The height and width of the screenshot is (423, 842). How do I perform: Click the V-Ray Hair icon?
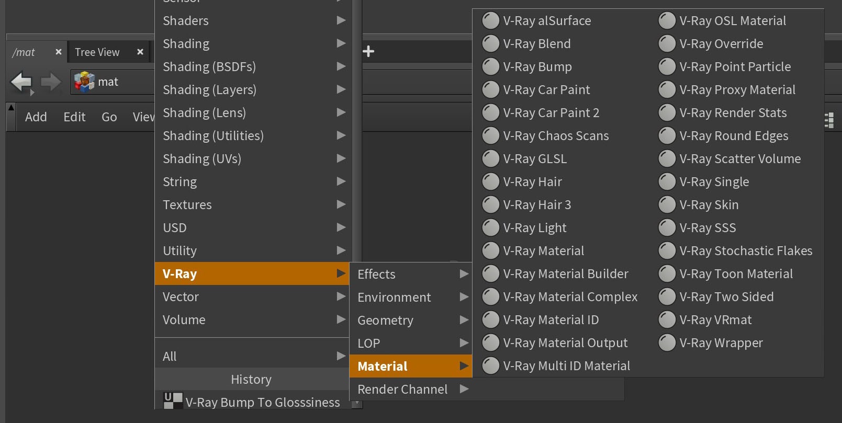490,182
